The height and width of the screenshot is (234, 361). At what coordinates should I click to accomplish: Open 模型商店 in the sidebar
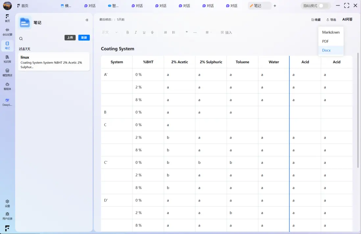[7, 72]
